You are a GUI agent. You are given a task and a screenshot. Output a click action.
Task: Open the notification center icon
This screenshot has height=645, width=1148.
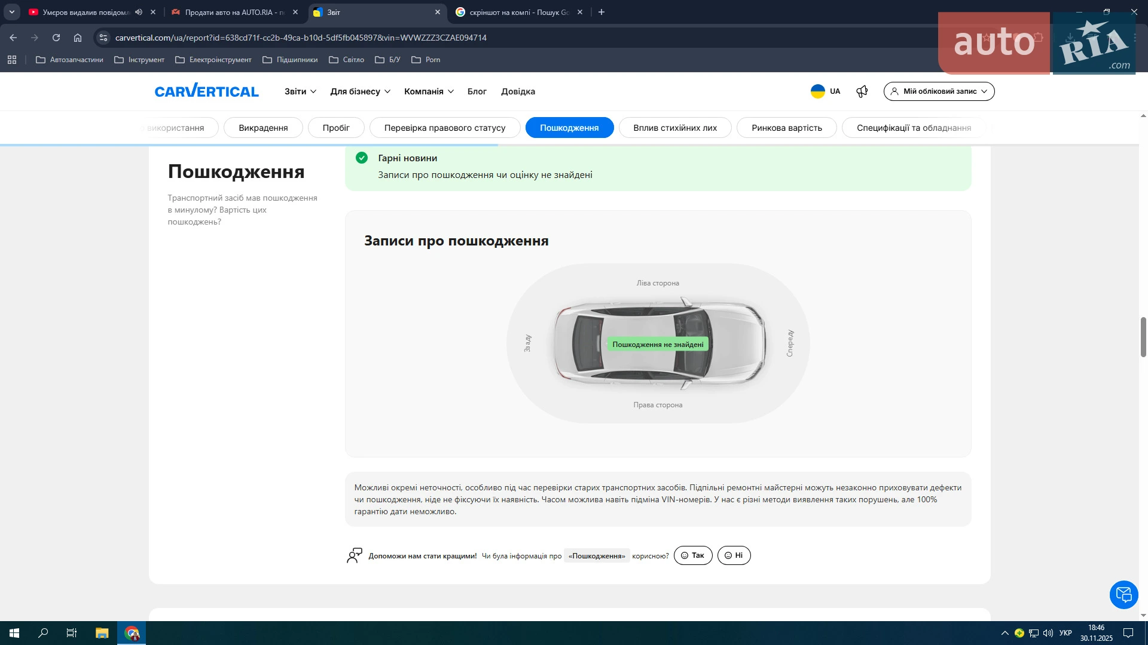click(1128, 633)
